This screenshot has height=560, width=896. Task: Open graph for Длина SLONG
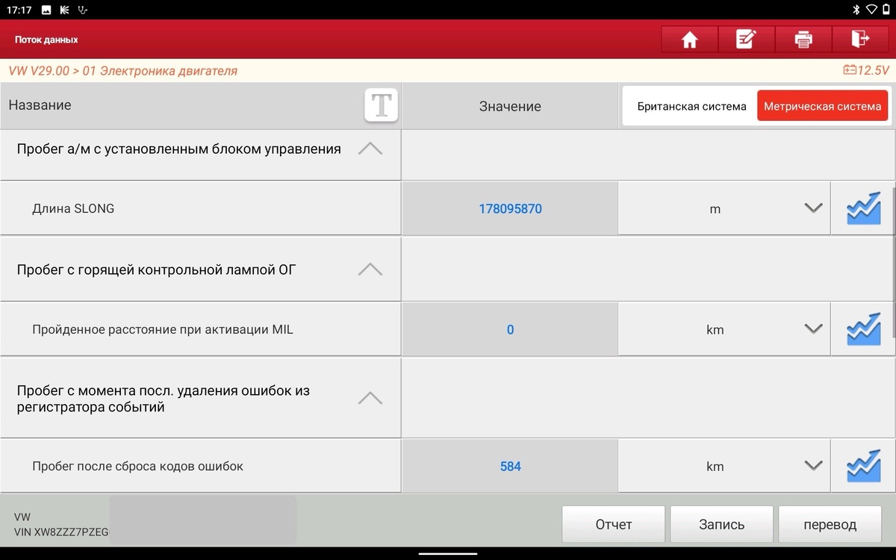point(863,209)
